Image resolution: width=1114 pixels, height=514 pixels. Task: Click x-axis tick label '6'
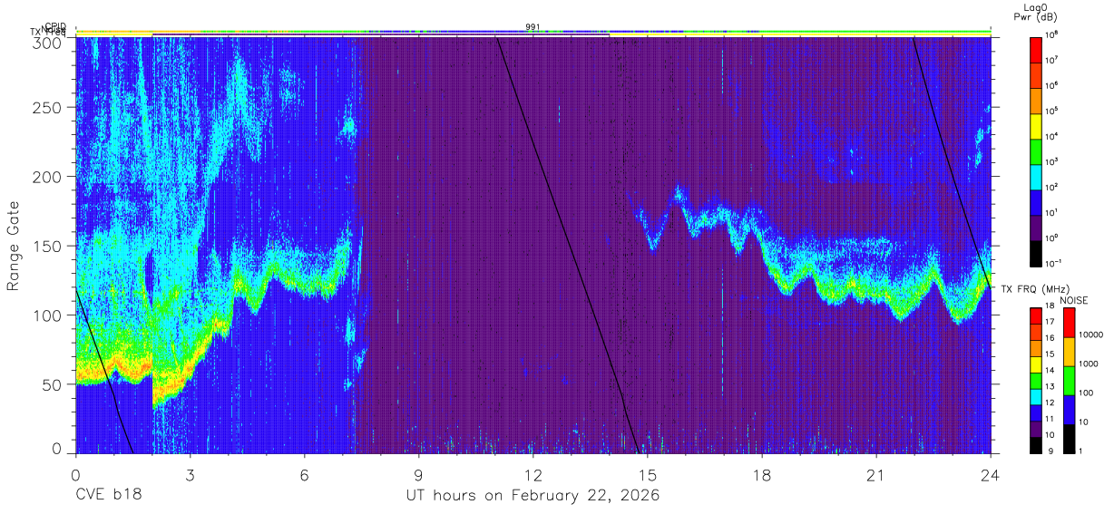click(304, 475)
